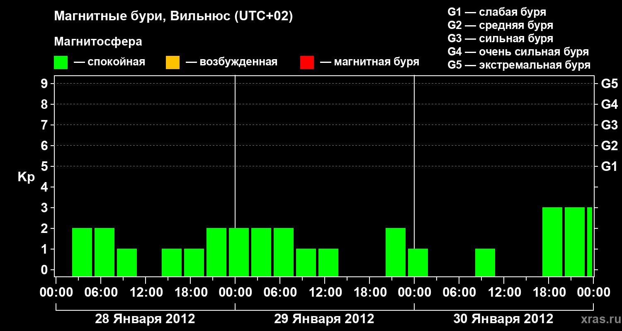Click the — спокойная legend label
Image resolution: width=622 pixels, height=331 pixels.
tap(109, 62)
